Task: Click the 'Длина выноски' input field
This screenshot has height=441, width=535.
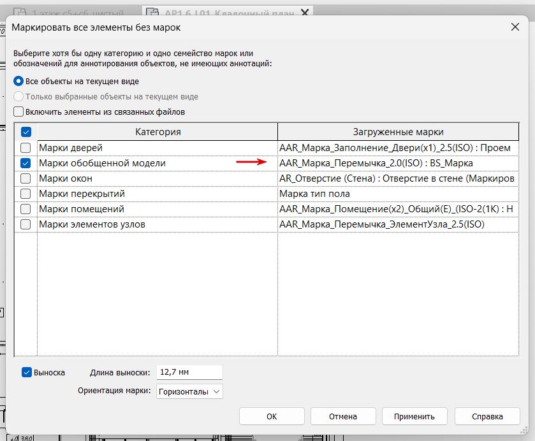Action: click(x=189, y=372)
